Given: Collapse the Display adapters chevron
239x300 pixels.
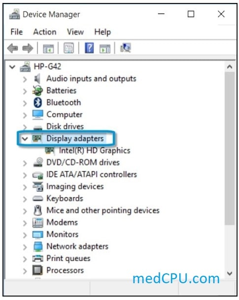Looking at the screenshot, I should (25, 138).
